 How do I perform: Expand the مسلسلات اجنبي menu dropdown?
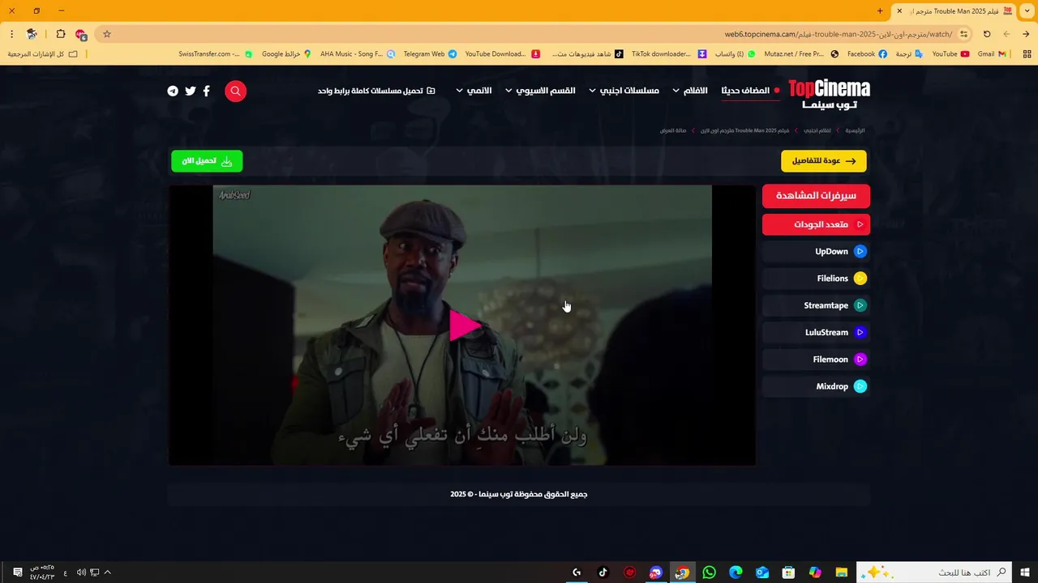pyautogui.click(x=624, y=91)
